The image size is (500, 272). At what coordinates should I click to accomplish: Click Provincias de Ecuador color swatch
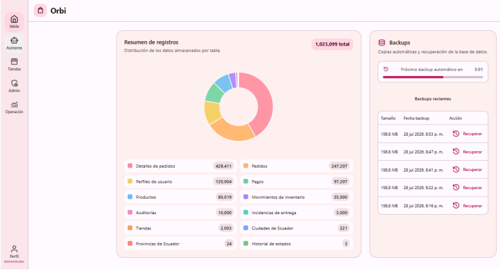pos(130,243)
